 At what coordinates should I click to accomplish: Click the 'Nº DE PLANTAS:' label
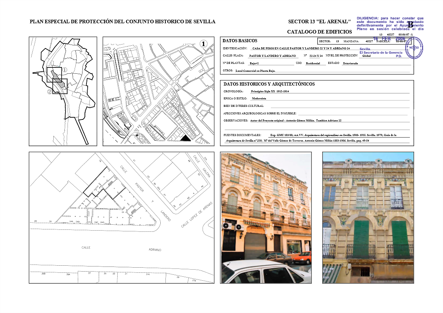233,63
